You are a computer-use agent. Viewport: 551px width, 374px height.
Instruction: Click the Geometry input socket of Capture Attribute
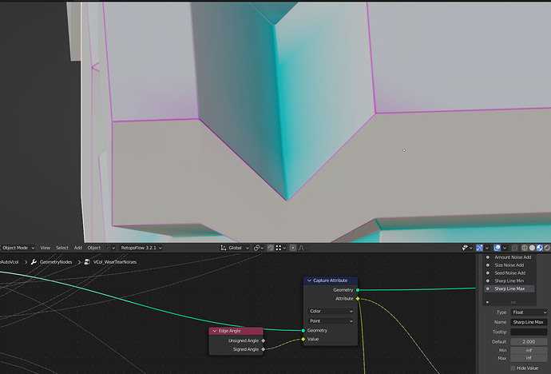[303, 330]
